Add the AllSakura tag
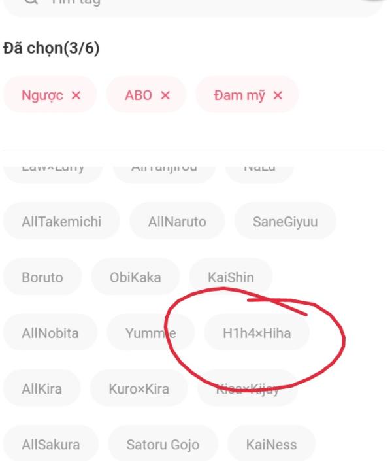 coord(51,445)
